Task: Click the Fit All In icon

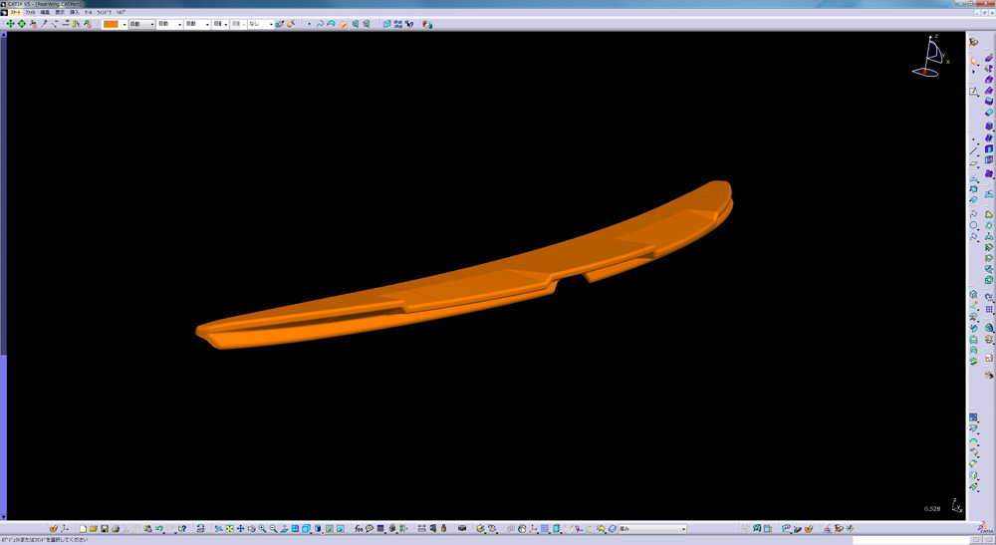Action: point(229,528)
